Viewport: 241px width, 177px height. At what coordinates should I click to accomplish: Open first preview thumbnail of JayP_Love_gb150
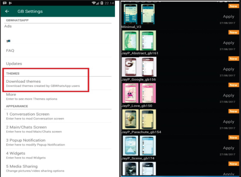coord(130,93)
